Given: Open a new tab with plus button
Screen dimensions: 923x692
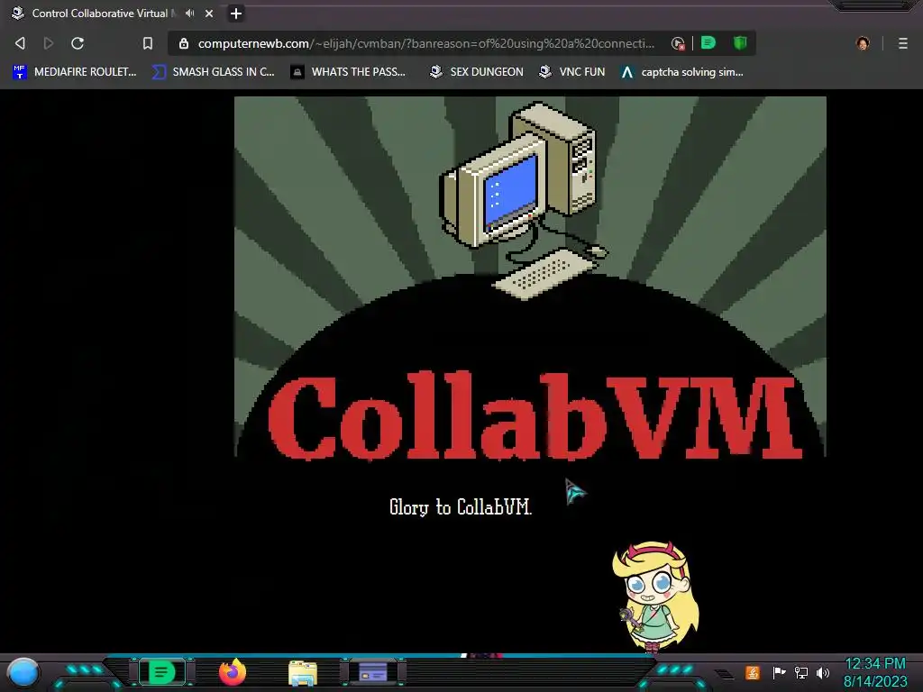Looking at the screenshot, I should pyautogui.click(x=235, y=13).
